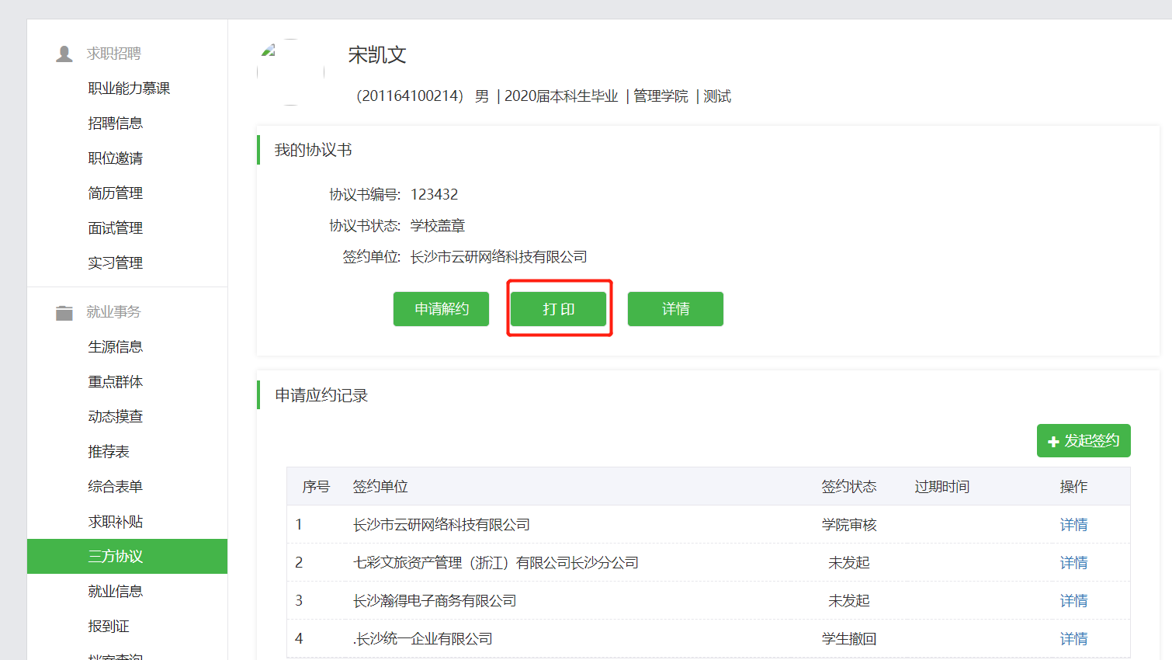Open 就业信息 sidebar entry

point(116,592)
